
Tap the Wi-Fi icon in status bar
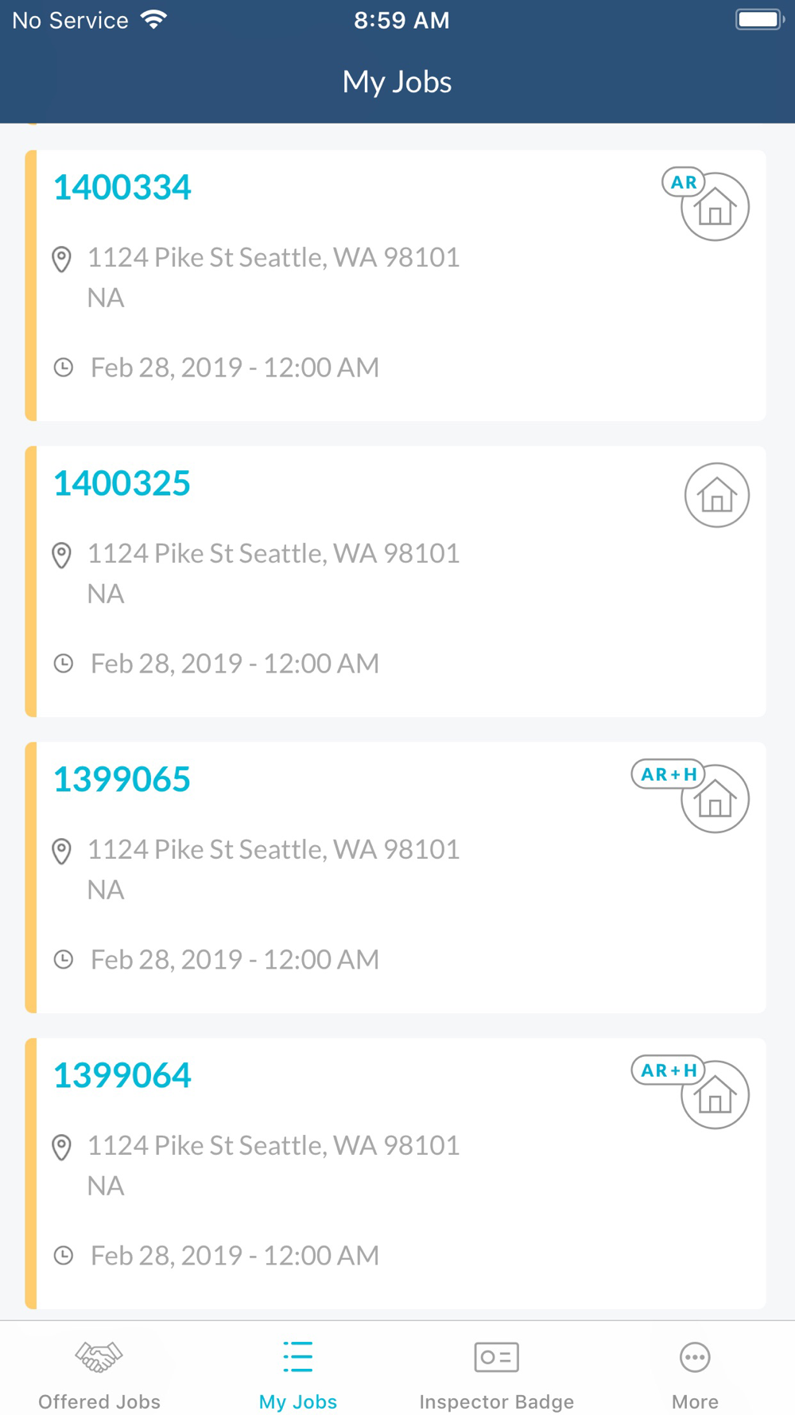[153, 20]
